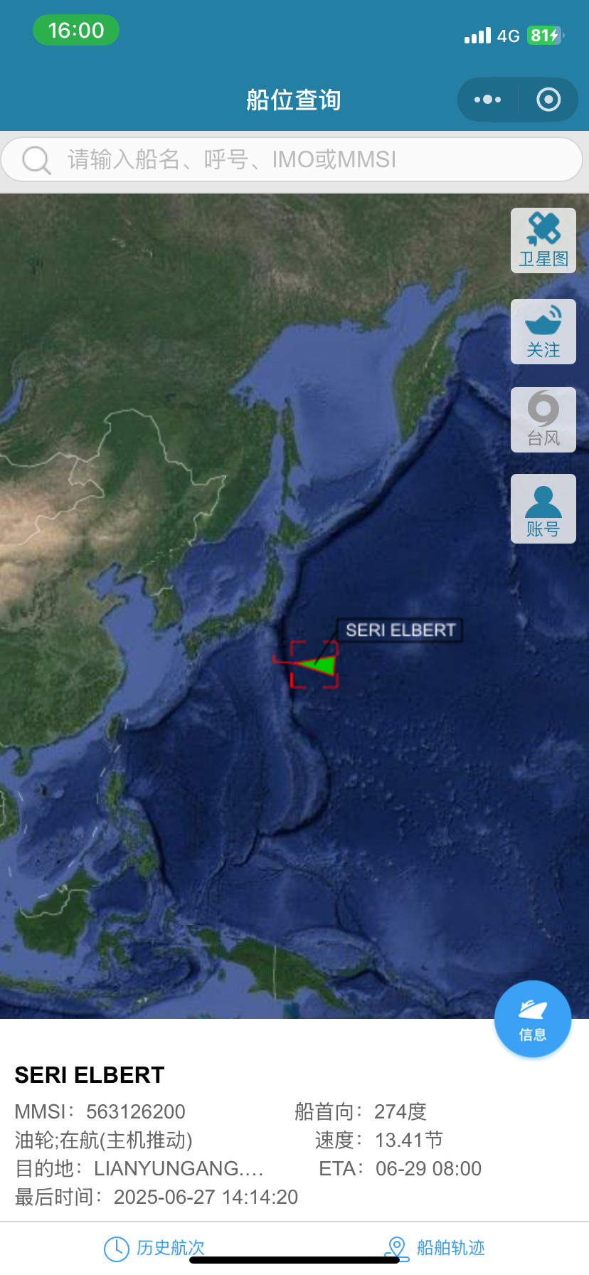Click the location pin icon beside 船舶轨迹
Screen dimensions: 589x1275
coord(396,1249)
